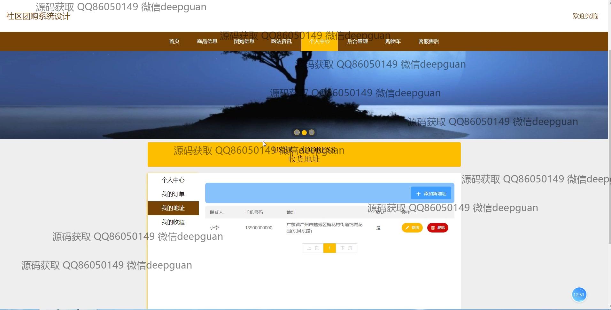This screenshot has height=310, width=611.
Task: Open 客服售后 support page
Action: pos(429,41)
